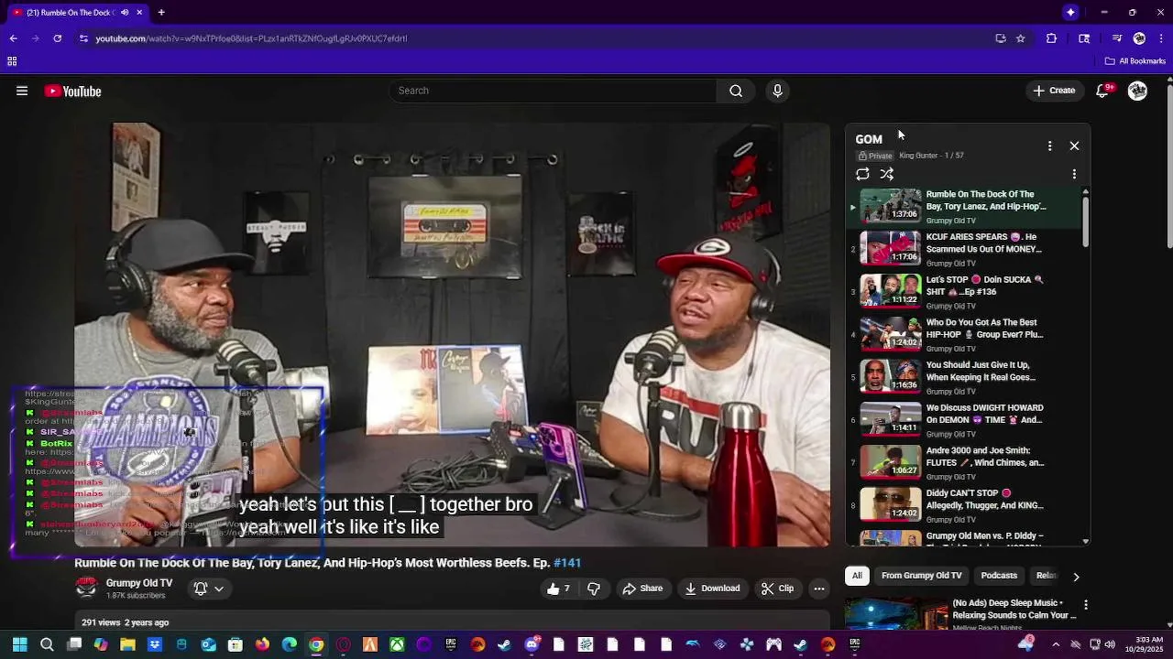Open options for Deep Sleep Music video

[1085, 605]
